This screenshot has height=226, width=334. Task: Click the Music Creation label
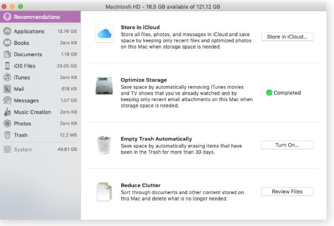click(x=32, y=112)
